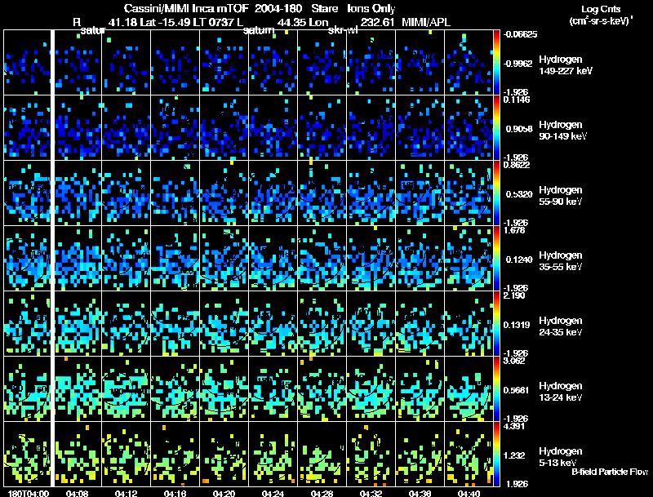
Task: Select the 04:32 time marker
Action: (x=371, y=493)
